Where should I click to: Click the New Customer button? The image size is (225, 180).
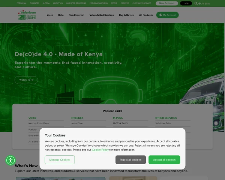pos(167,3)
